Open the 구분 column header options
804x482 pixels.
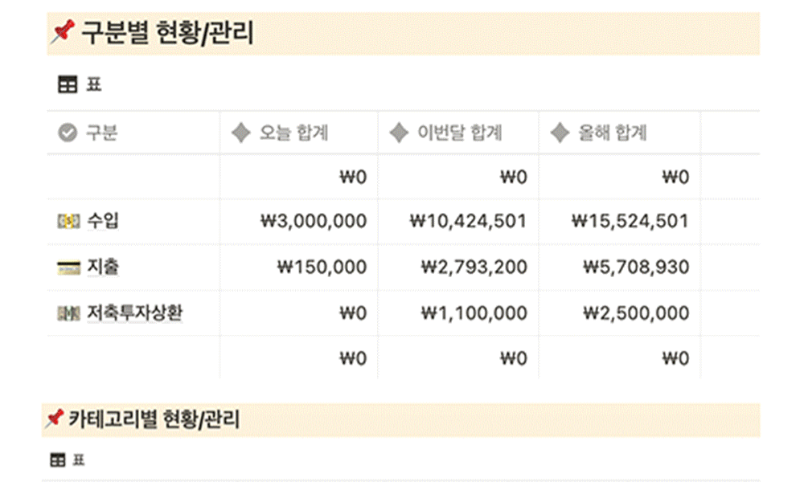[x=133, y=133]
